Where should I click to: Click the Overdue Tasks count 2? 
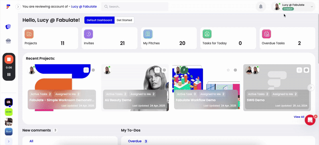coord(299,43)
